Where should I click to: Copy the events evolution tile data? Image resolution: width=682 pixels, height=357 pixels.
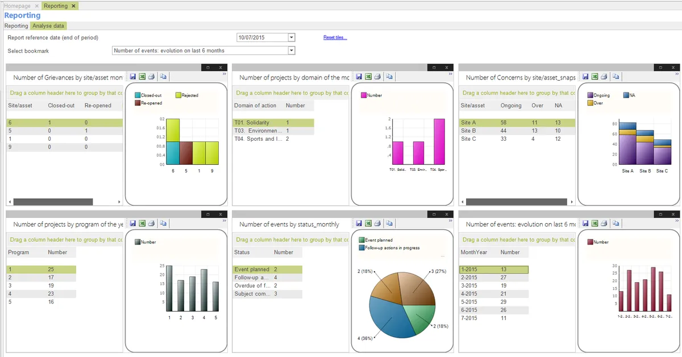616,223
